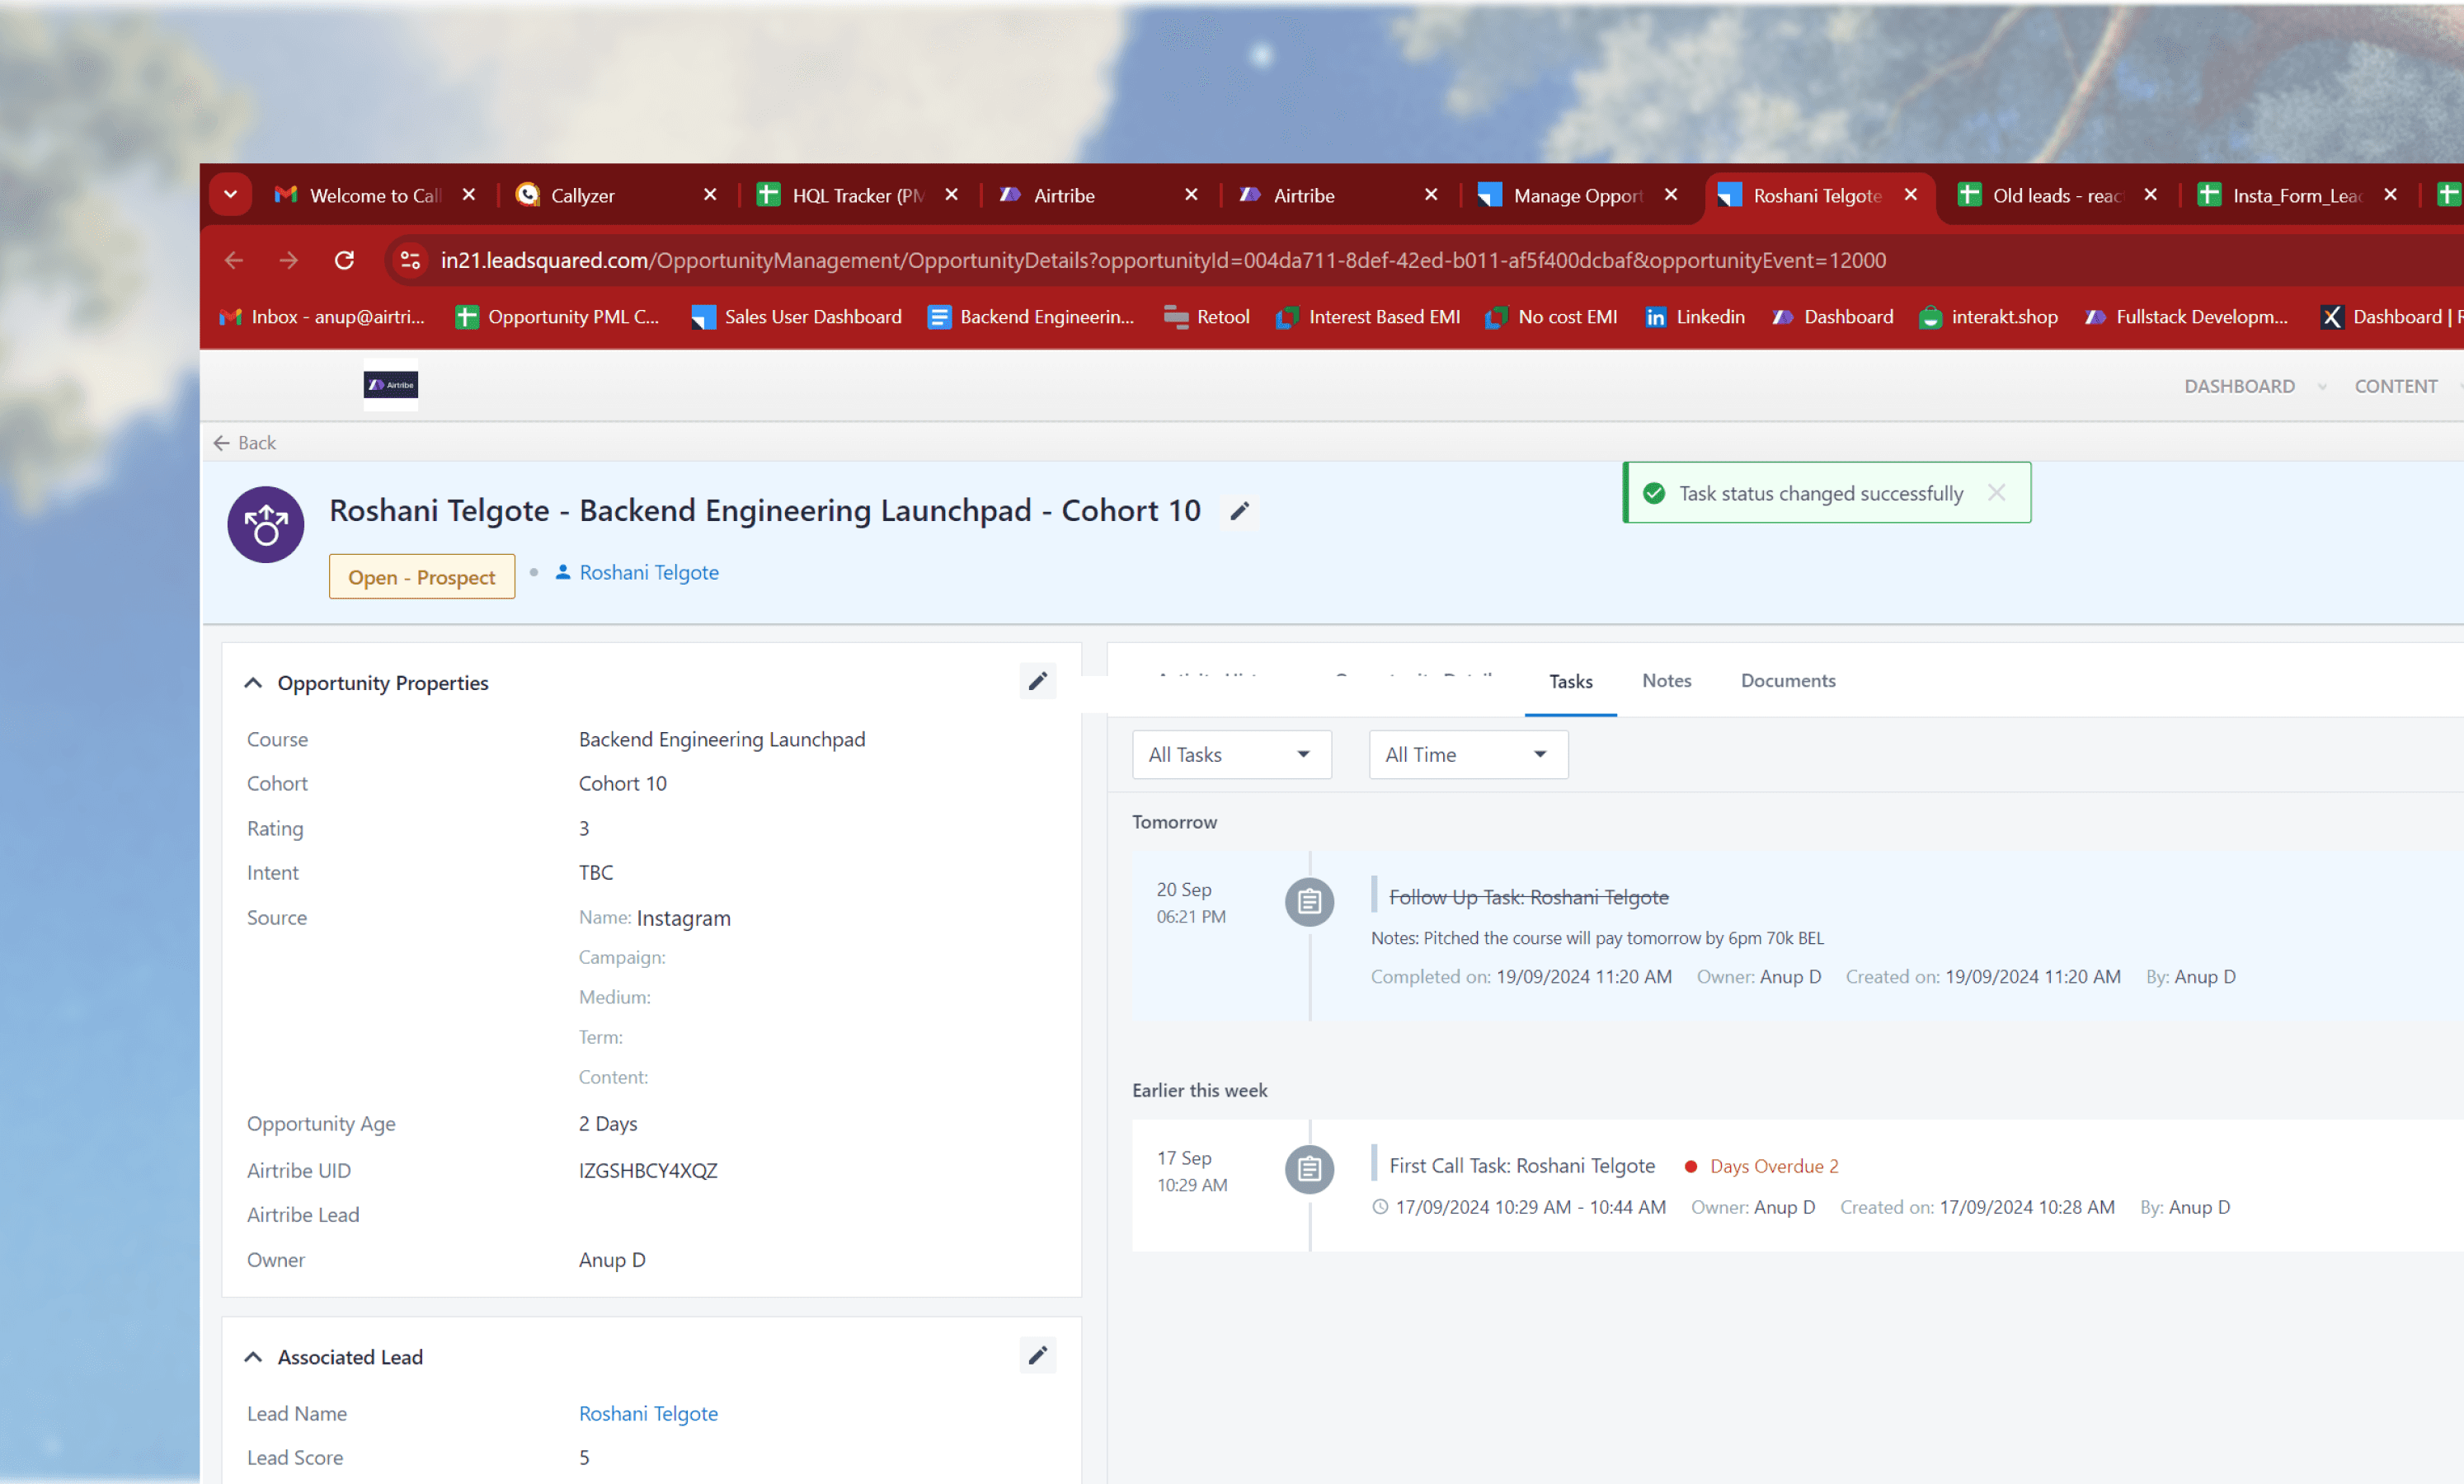
Task: Click the pencil icon in Opportunity Properties
Action: pos(1037,682)
